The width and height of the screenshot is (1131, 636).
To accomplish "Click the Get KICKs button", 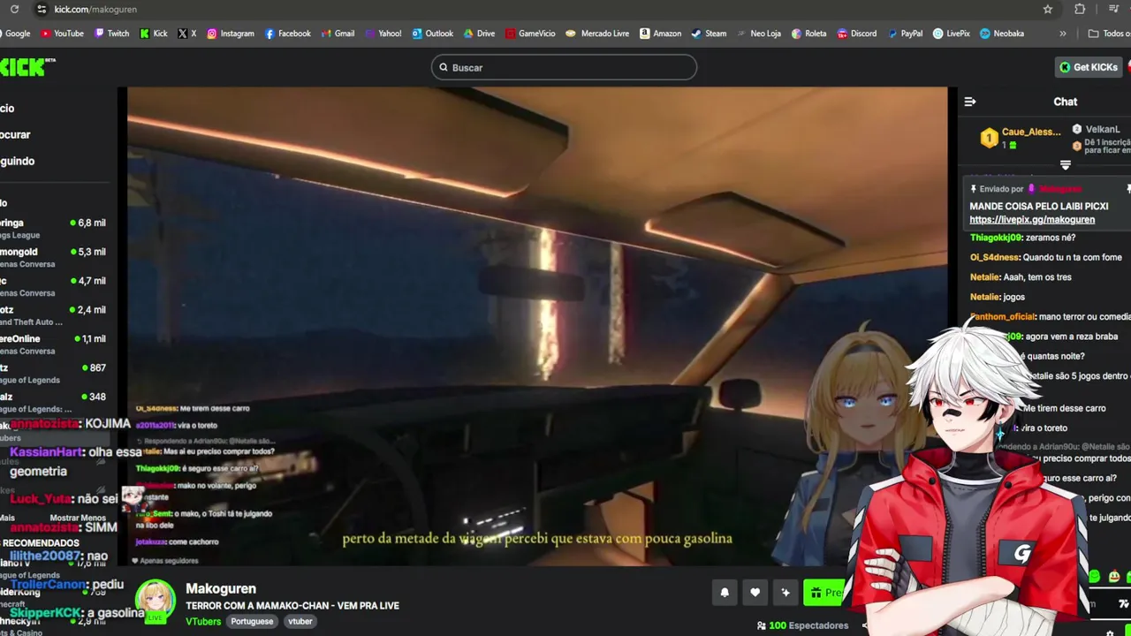I will click(1089, 67).
